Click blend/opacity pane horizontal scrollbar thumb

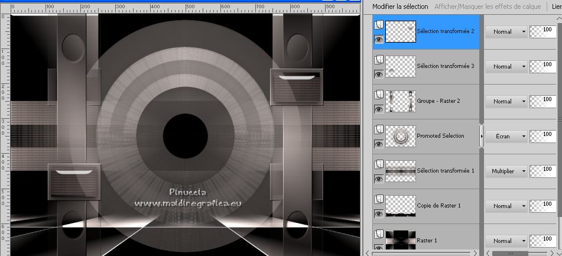tap(509, 253)
